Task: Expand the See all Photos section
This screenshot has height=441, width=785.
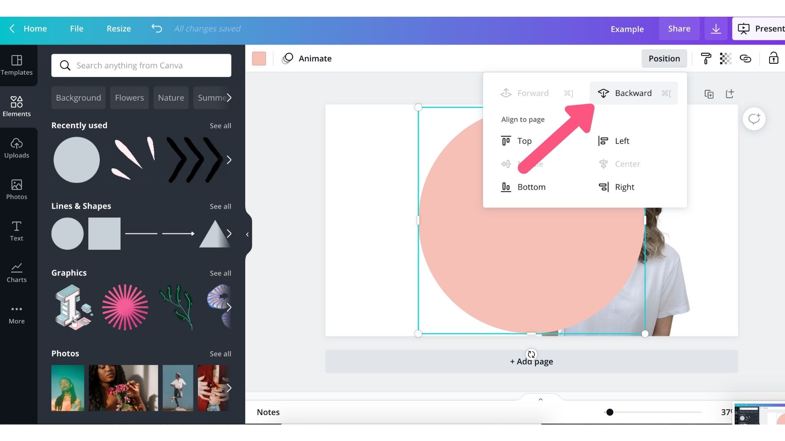Action: point(220,354)
